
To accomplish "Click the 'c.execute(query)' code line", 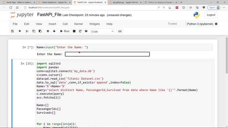I will pos(50,94).
